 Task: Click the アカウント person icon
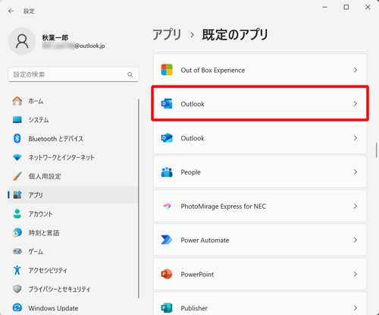pyautogui.click(x=17, y=214)
